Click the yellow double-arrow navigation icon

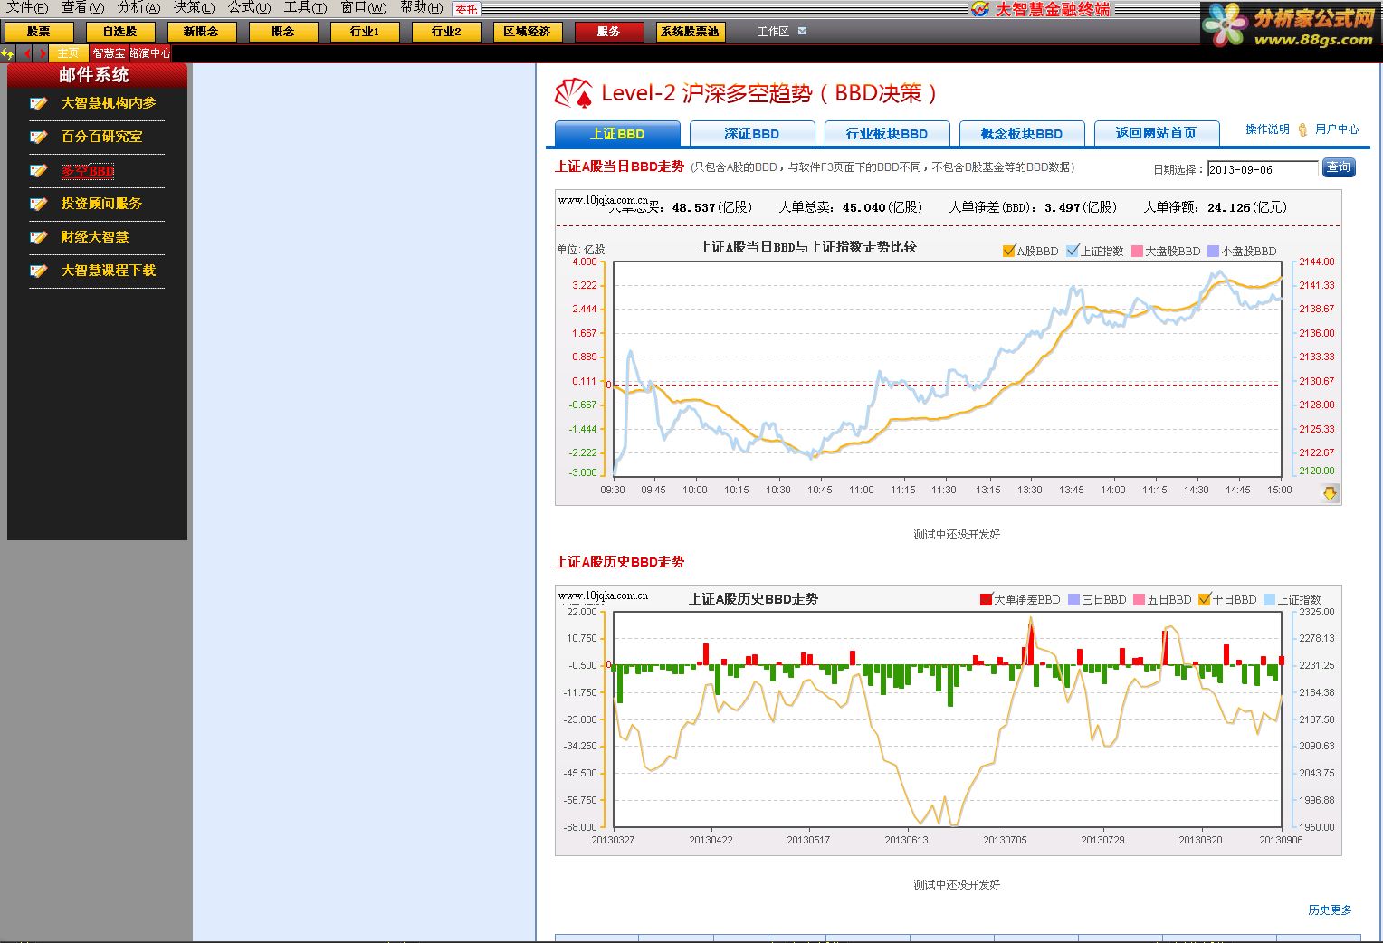(8, 53)
